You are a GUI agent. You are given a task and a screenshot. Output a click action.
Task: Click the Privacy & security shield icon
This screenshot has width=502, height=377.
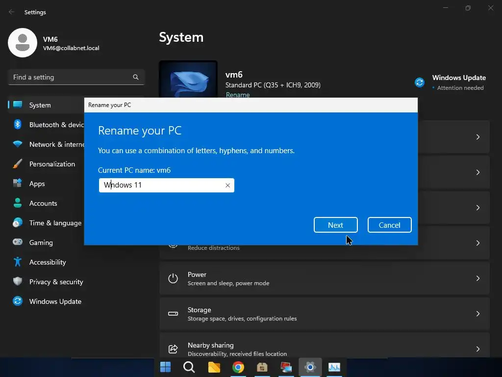(x=18, y=281)
